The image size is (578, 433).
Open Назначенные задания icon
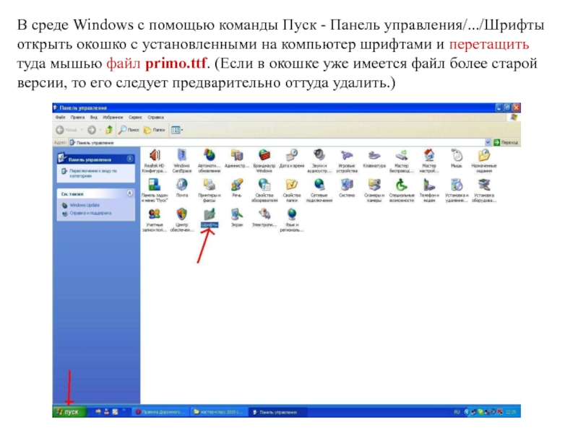[x=484, y=161]
